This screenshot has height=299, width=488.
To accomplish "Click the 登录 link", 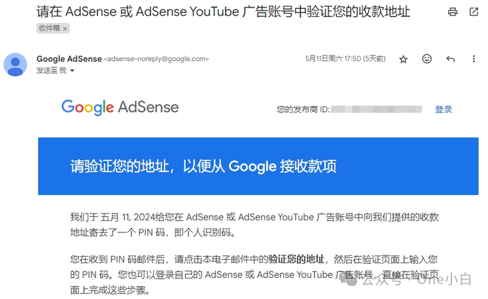I will 443,109.
